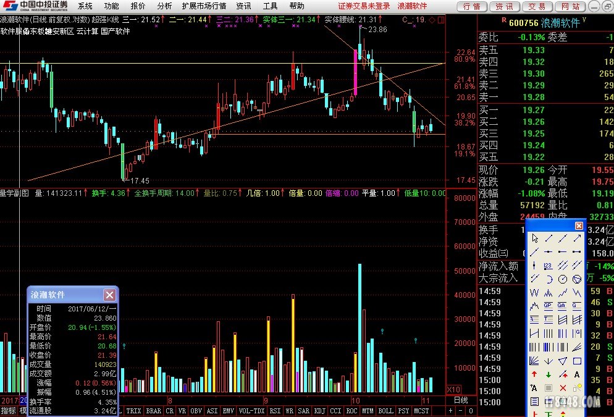Open the 帮助 menu
Screen dimensions: 614x417
tap(297, 6)
